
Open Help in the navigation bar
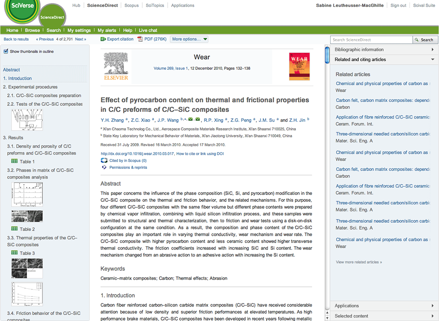coord(128,30)
